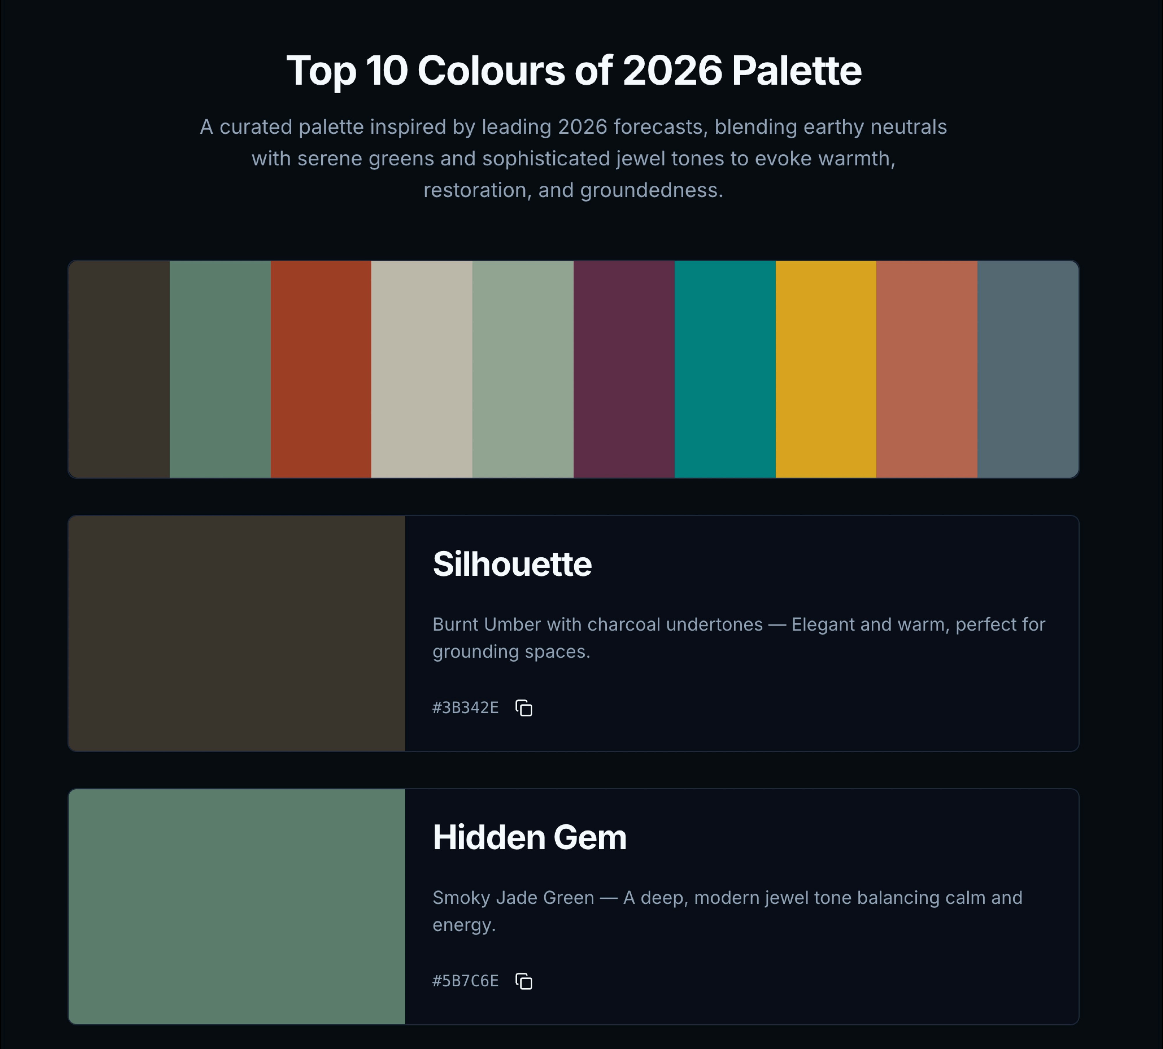The height and width of the screenshot is (1049, 1163).
Task: Pick the teal palette strip swatch
Action: point(725,369)
